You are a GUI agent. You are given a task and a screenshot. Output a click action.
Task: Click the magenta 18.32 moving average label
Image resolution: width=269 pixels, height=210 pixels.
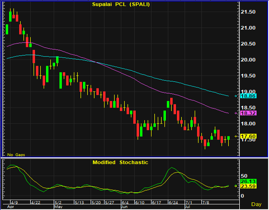pos(248,113)
